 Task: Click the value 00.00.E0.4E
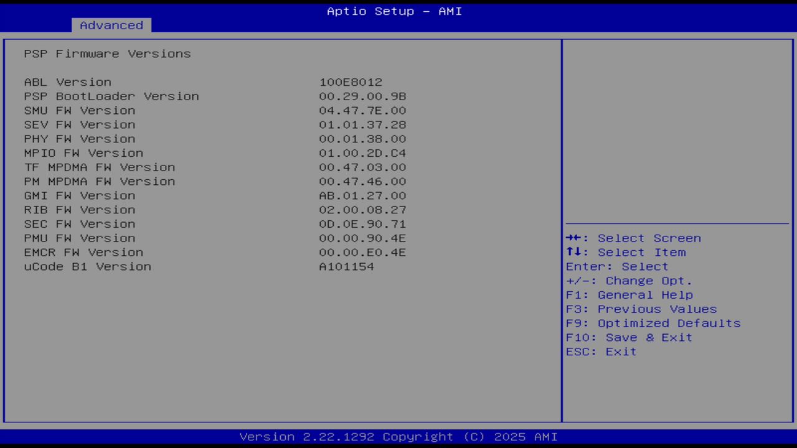pyautogui.click(x=362, y=253)
